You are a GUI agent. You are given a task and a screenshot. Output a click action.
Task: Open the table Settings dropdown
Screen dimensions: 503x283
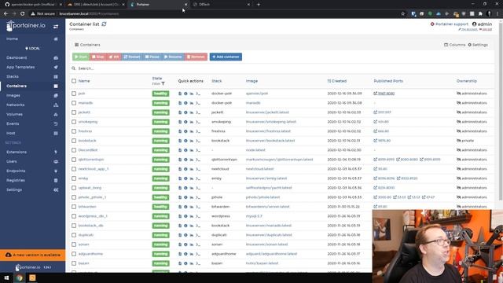(478, 45)
